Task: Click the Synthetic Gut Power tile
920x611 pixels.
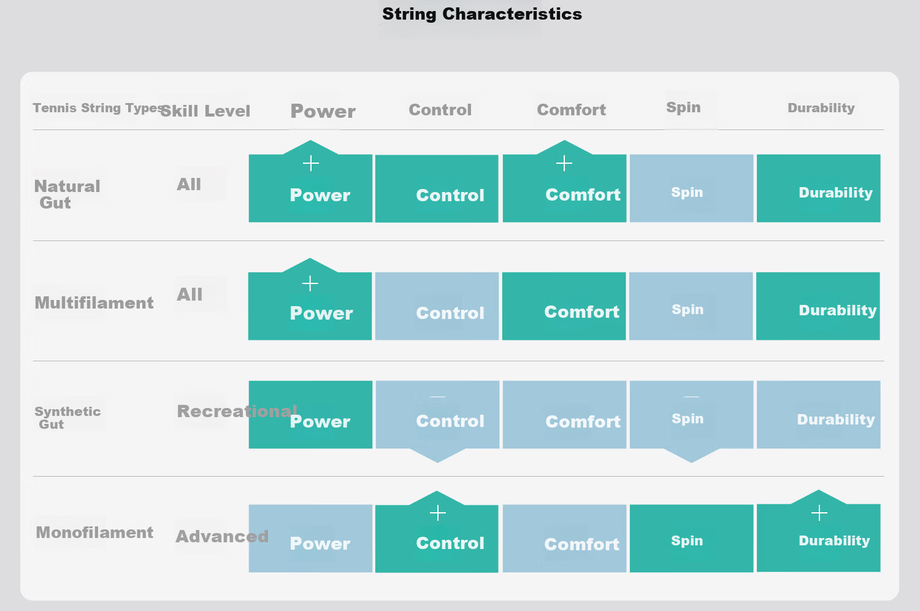Action: coord(310,415)
